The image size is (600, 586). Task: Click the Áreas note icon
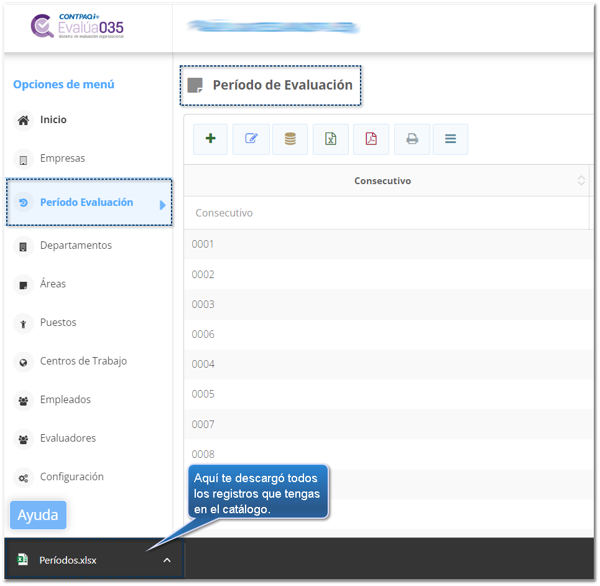point(24,285)
